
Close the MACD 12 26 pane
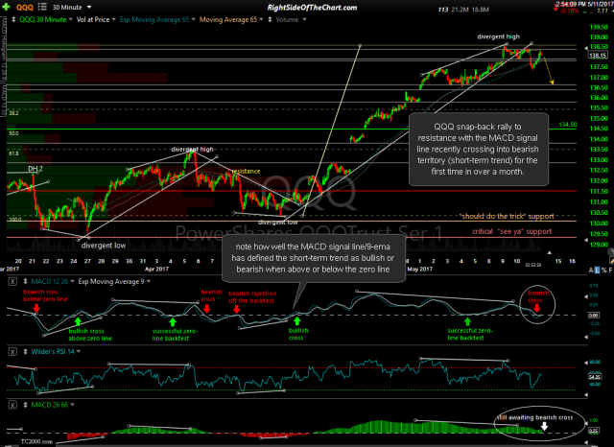pyautogui.click(x=12, y=281)
